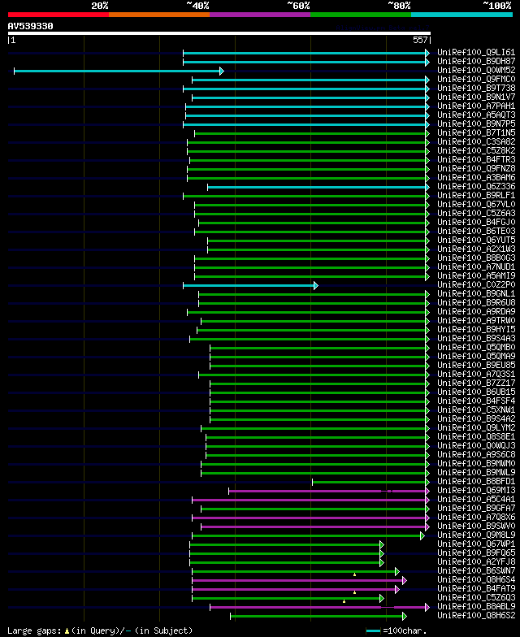
Task: Click the query end position label 557
Action: (x=420, y=40)
